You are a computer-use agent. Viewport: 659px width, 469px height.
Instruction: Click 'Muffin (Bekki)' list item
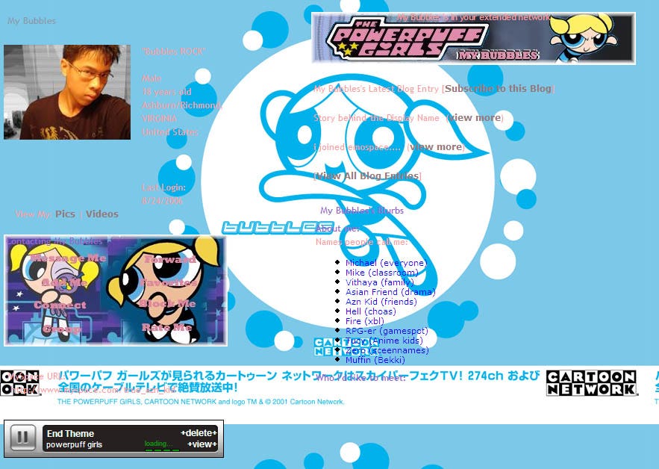[x=375, y=360]
